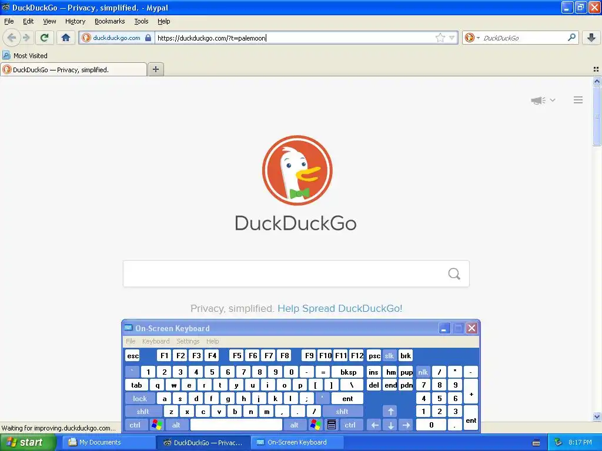This screenshot has width=602, height=451.
Task: Open the File menu in Mypal
Action: 9,21
